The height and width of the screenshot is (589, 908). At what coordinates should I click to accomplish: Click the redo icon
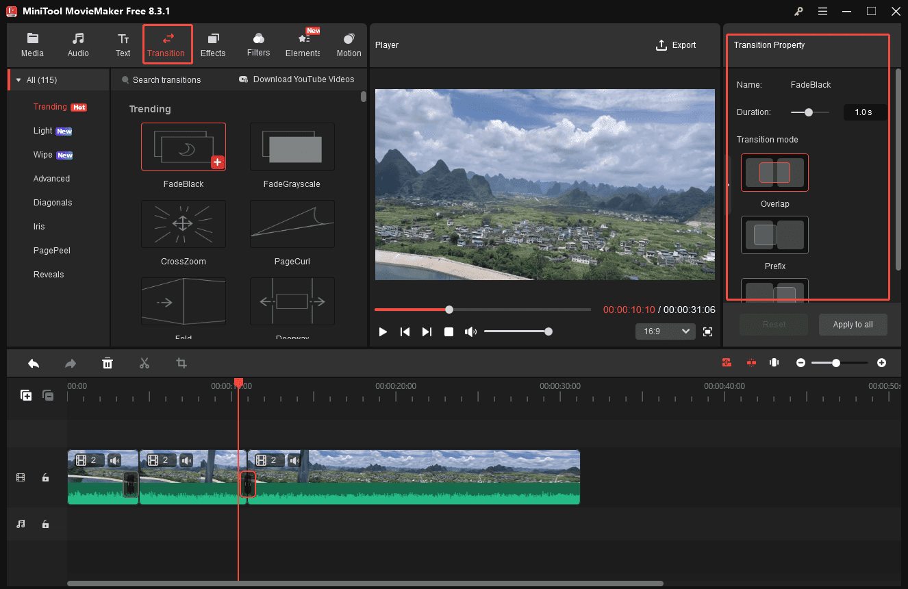click(x=70, y=363)
